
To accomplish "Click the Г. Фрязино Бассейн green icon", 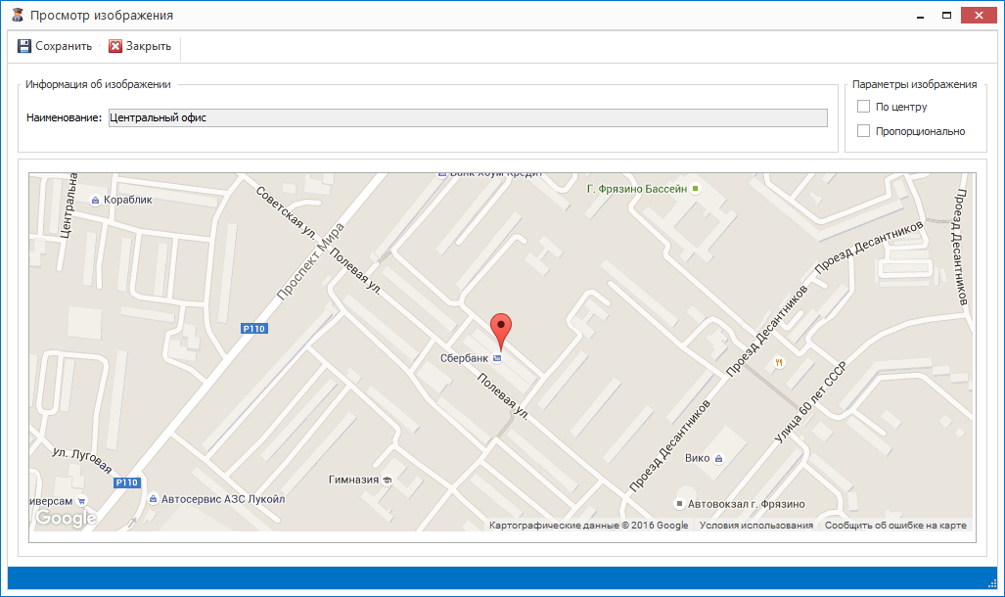I will tap(696, 189).
